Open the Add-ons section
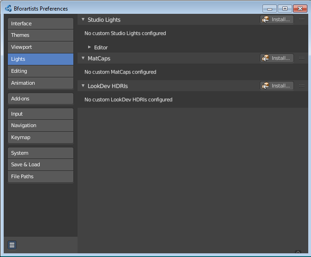The width and height of the screenshot is (311, 257). click(41, 99)
